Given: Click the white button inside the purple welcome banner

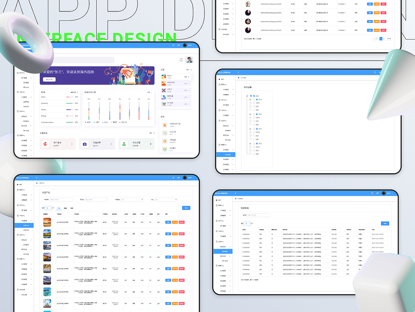Looking at the screenshot, I should tap(49, 79).
